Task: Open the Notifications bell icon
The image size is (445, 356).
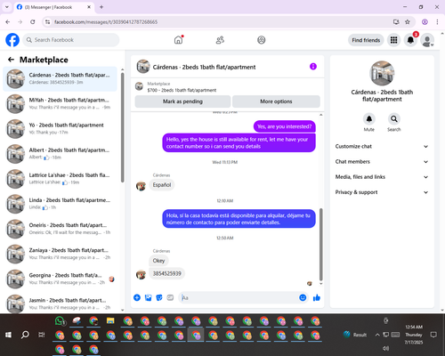Action: pos(410,40)
